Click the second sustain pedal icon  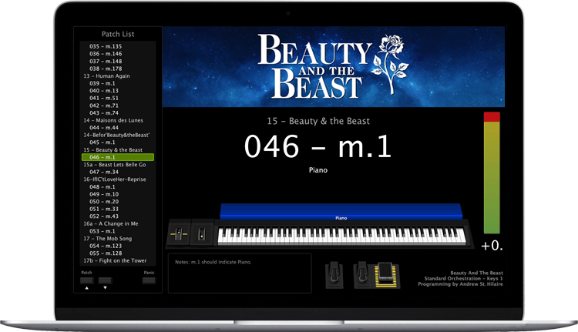point(361,275)
